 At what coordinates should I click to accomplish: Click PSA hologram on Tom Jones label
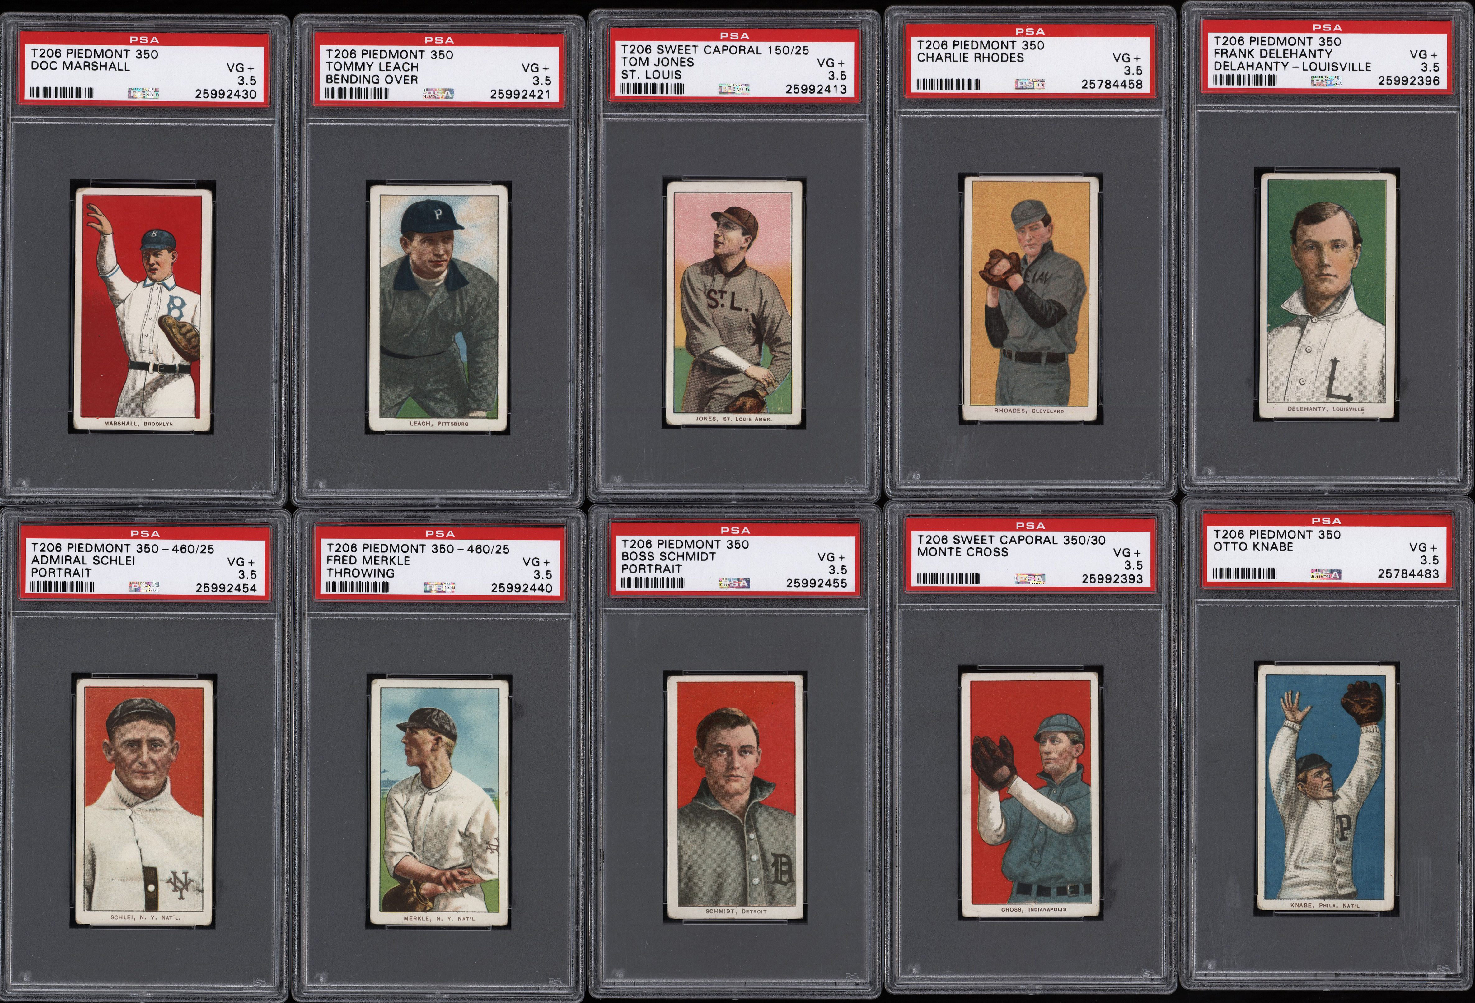(x=734, y=89)
